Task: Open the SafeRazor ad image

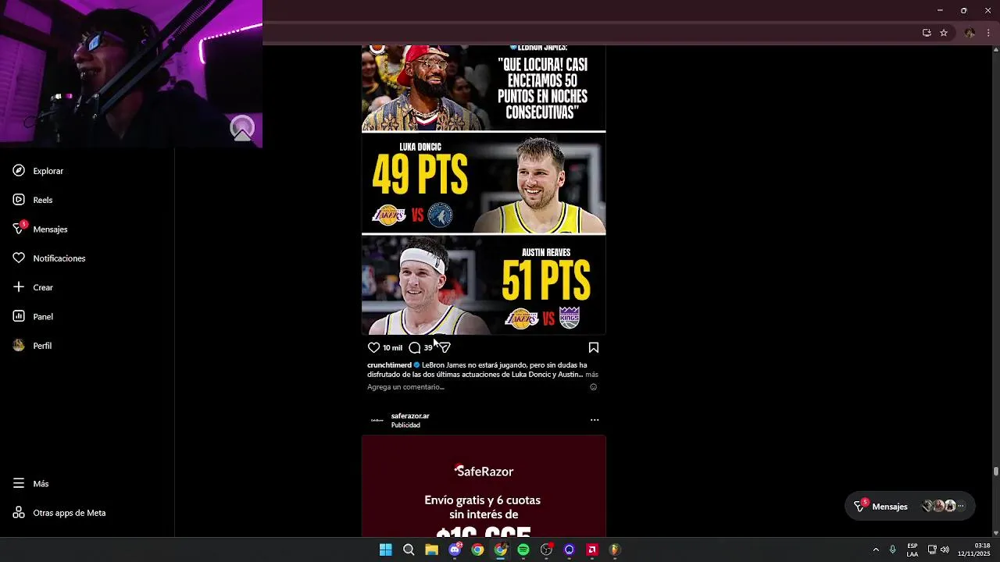Action: tap(484, 486)
